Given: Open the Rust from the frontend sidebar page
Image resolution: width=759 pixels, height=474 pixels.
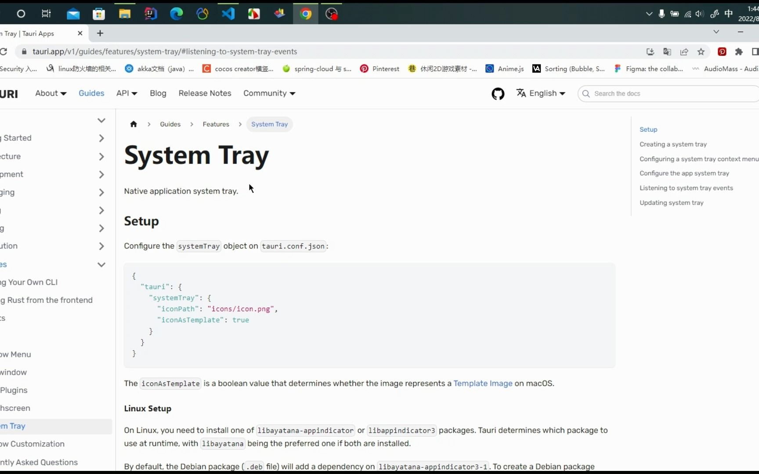Looking at the screenshot, I should click(x=47, y=300).
